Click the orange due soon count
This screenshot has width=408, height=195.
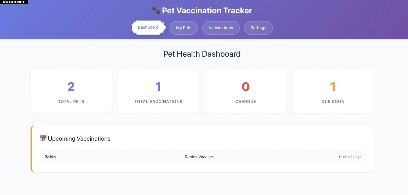point(333,87)
